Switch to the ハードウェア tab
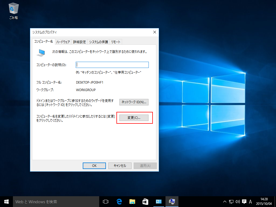Image resolution: width=276 pixels, height=207 pixels. click(x=63, y=42)
